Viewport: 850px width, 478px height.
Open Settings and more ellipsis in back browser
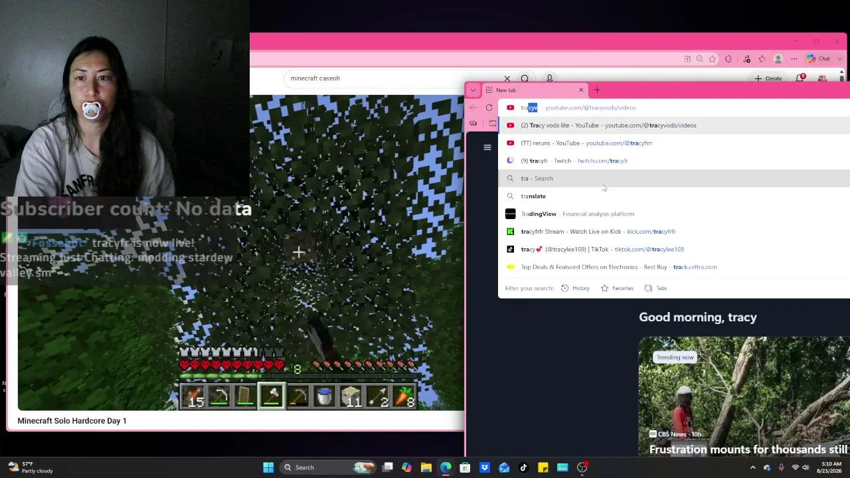click(794, 59)
